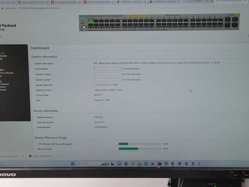The width and height of the screenshot is (249, 187).
Task: Close the Knowledge Base Buffalo tab
Action: (x=80, y=2)
